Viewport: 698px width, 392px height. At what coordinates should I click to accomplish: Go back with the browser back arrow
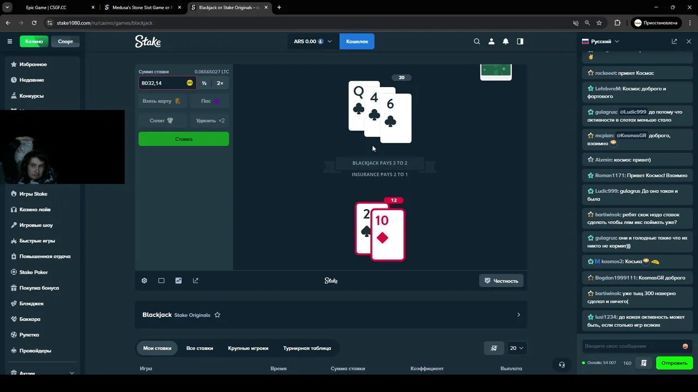click(x=8, y=23)
